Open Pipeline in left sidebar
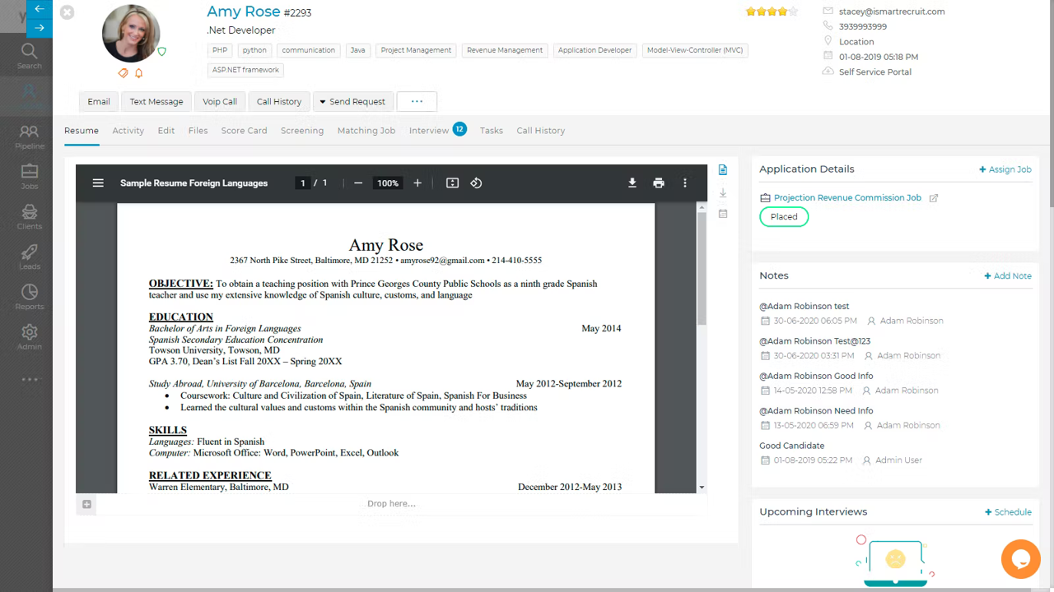Screen dimensions: 1054x592 coord(30,136)
